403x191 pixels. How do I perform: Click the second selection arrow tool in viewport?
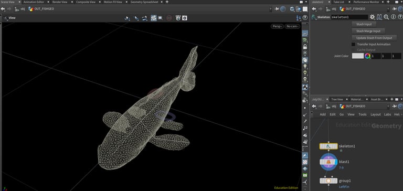[x=136, y=18]
